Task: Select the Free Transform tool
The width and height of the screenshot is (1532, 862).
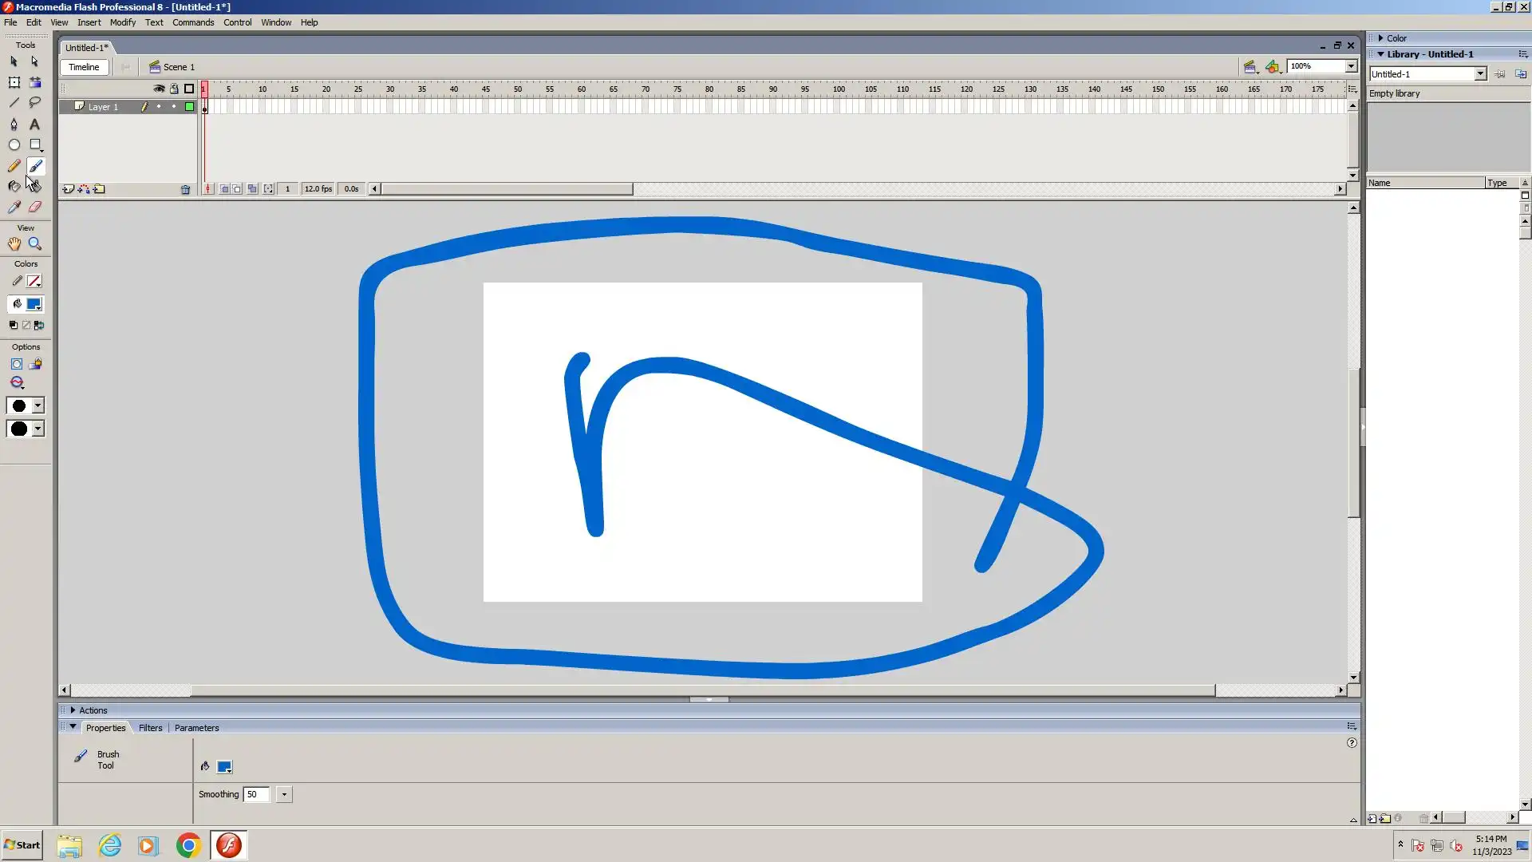Action: point(14,82)
